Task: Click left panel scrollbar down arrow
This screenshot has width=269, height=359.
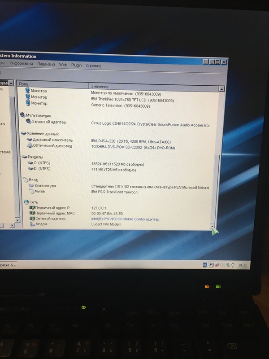Action: [17, 220]
